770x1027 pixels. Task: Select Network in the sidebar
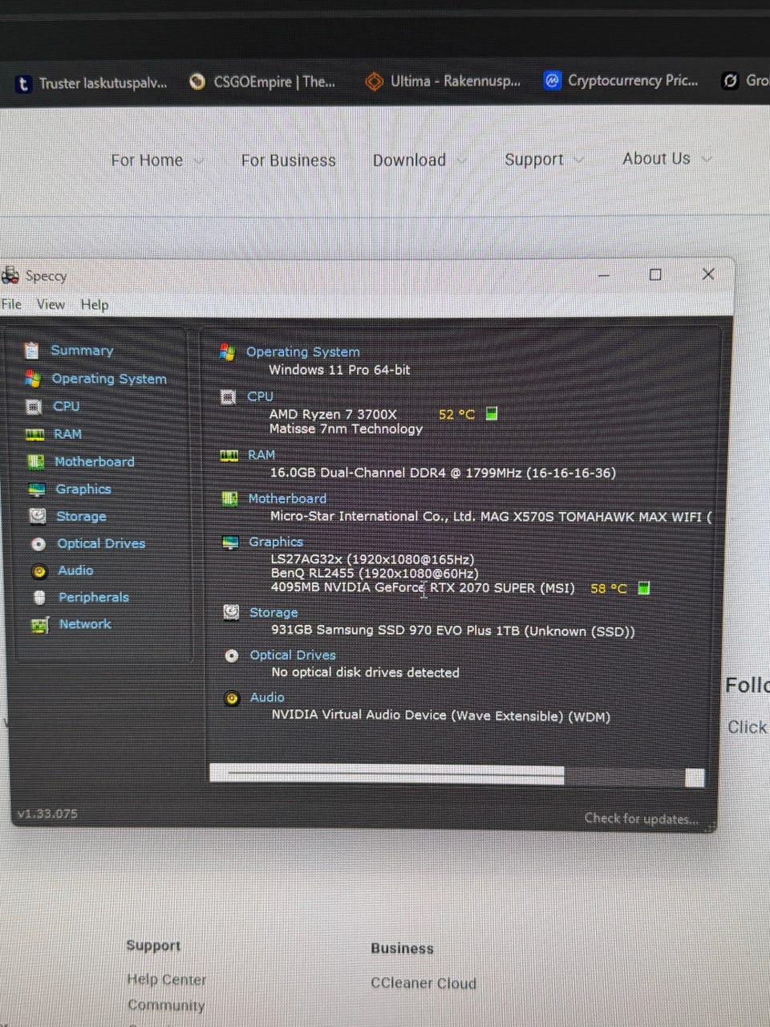pyautogui.click(x=85, y=624)
